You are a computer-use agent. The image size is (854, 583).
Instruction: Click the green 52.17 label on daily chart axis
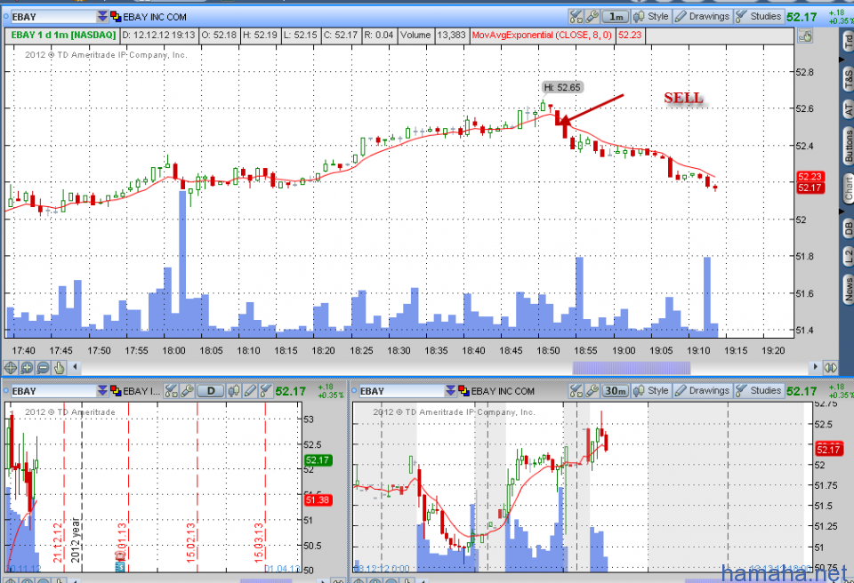pyautogui.click(x=318, y=460)
